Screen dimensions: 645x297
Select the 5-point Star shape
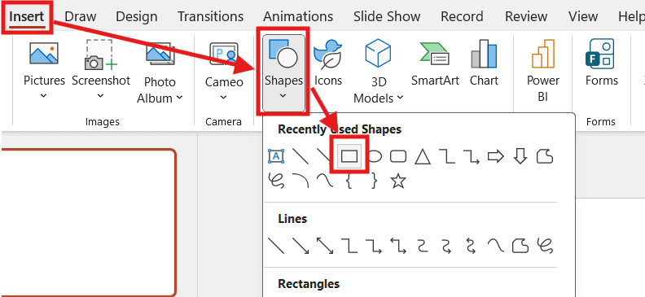tap(398, 181)
